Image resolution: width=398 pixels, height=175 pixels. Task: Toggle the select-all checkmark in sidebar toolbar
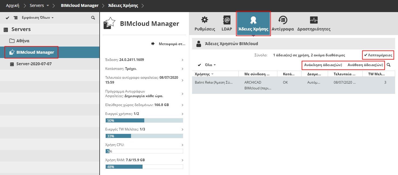point(7,18)
